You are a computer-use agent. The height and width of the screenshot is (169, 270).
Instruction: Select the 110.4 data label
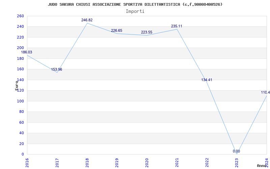265,92
